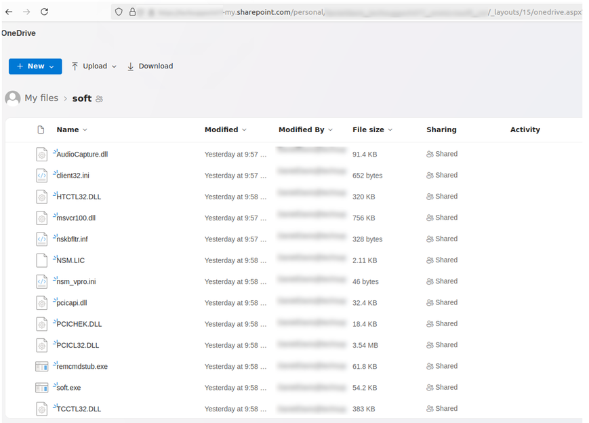This screenshot has width=589, height=423.
Task: Click the soft.exe application icon
Action: click(42, 388)
